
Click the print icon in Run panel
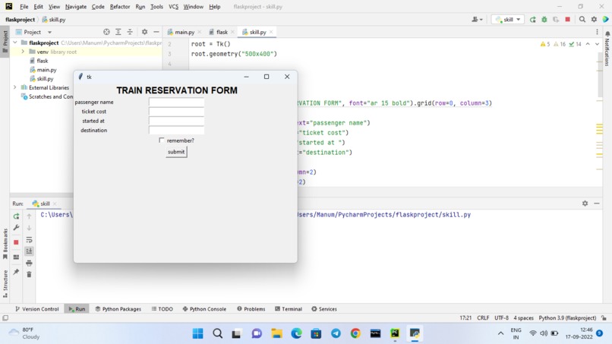(x=29, y=263)
